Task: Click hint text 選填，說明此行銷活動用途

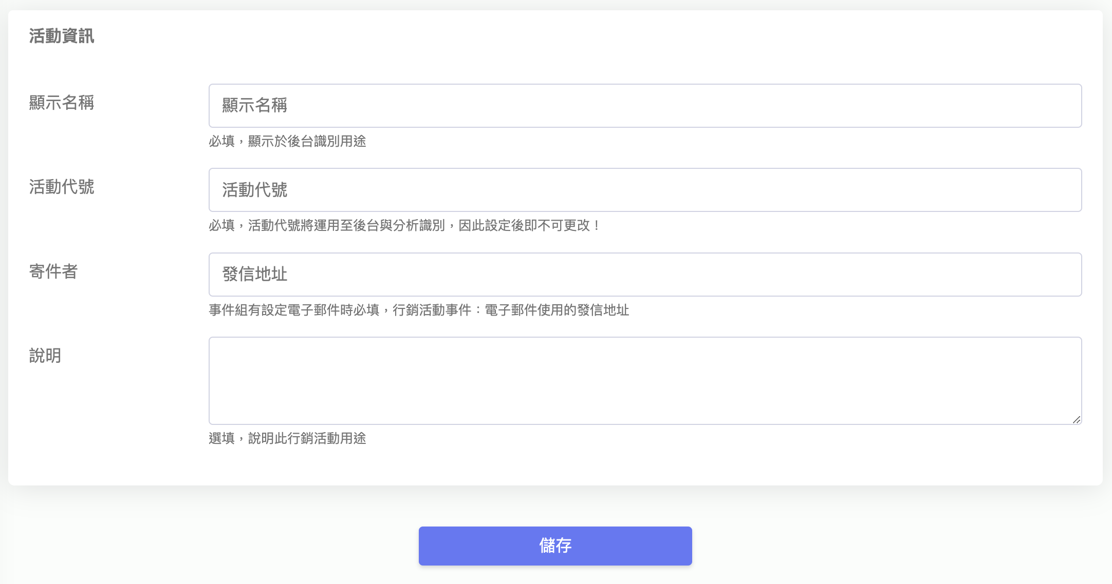Action: pyautogui.click(x=287, y=438)
